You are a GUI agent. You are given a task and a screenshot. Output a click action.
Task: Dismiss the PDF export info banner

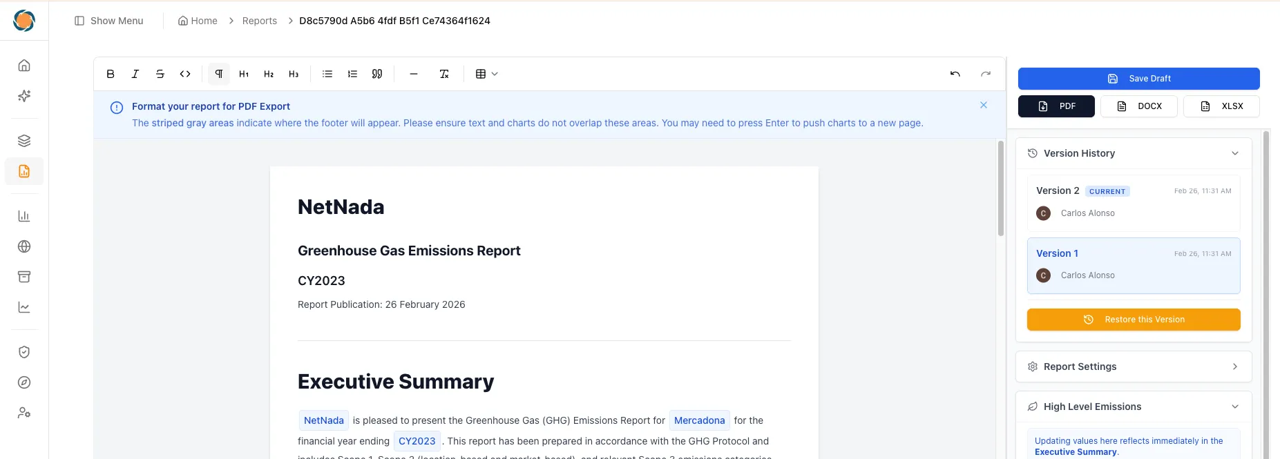pos(984,105)
